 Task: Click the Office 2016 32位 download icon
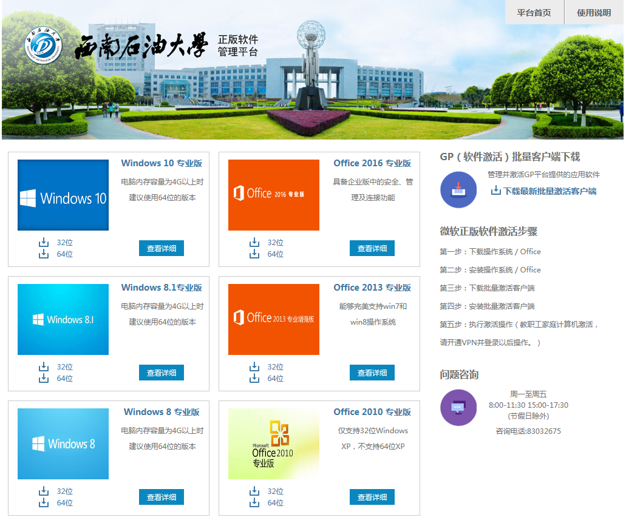(x=254, y=242)
